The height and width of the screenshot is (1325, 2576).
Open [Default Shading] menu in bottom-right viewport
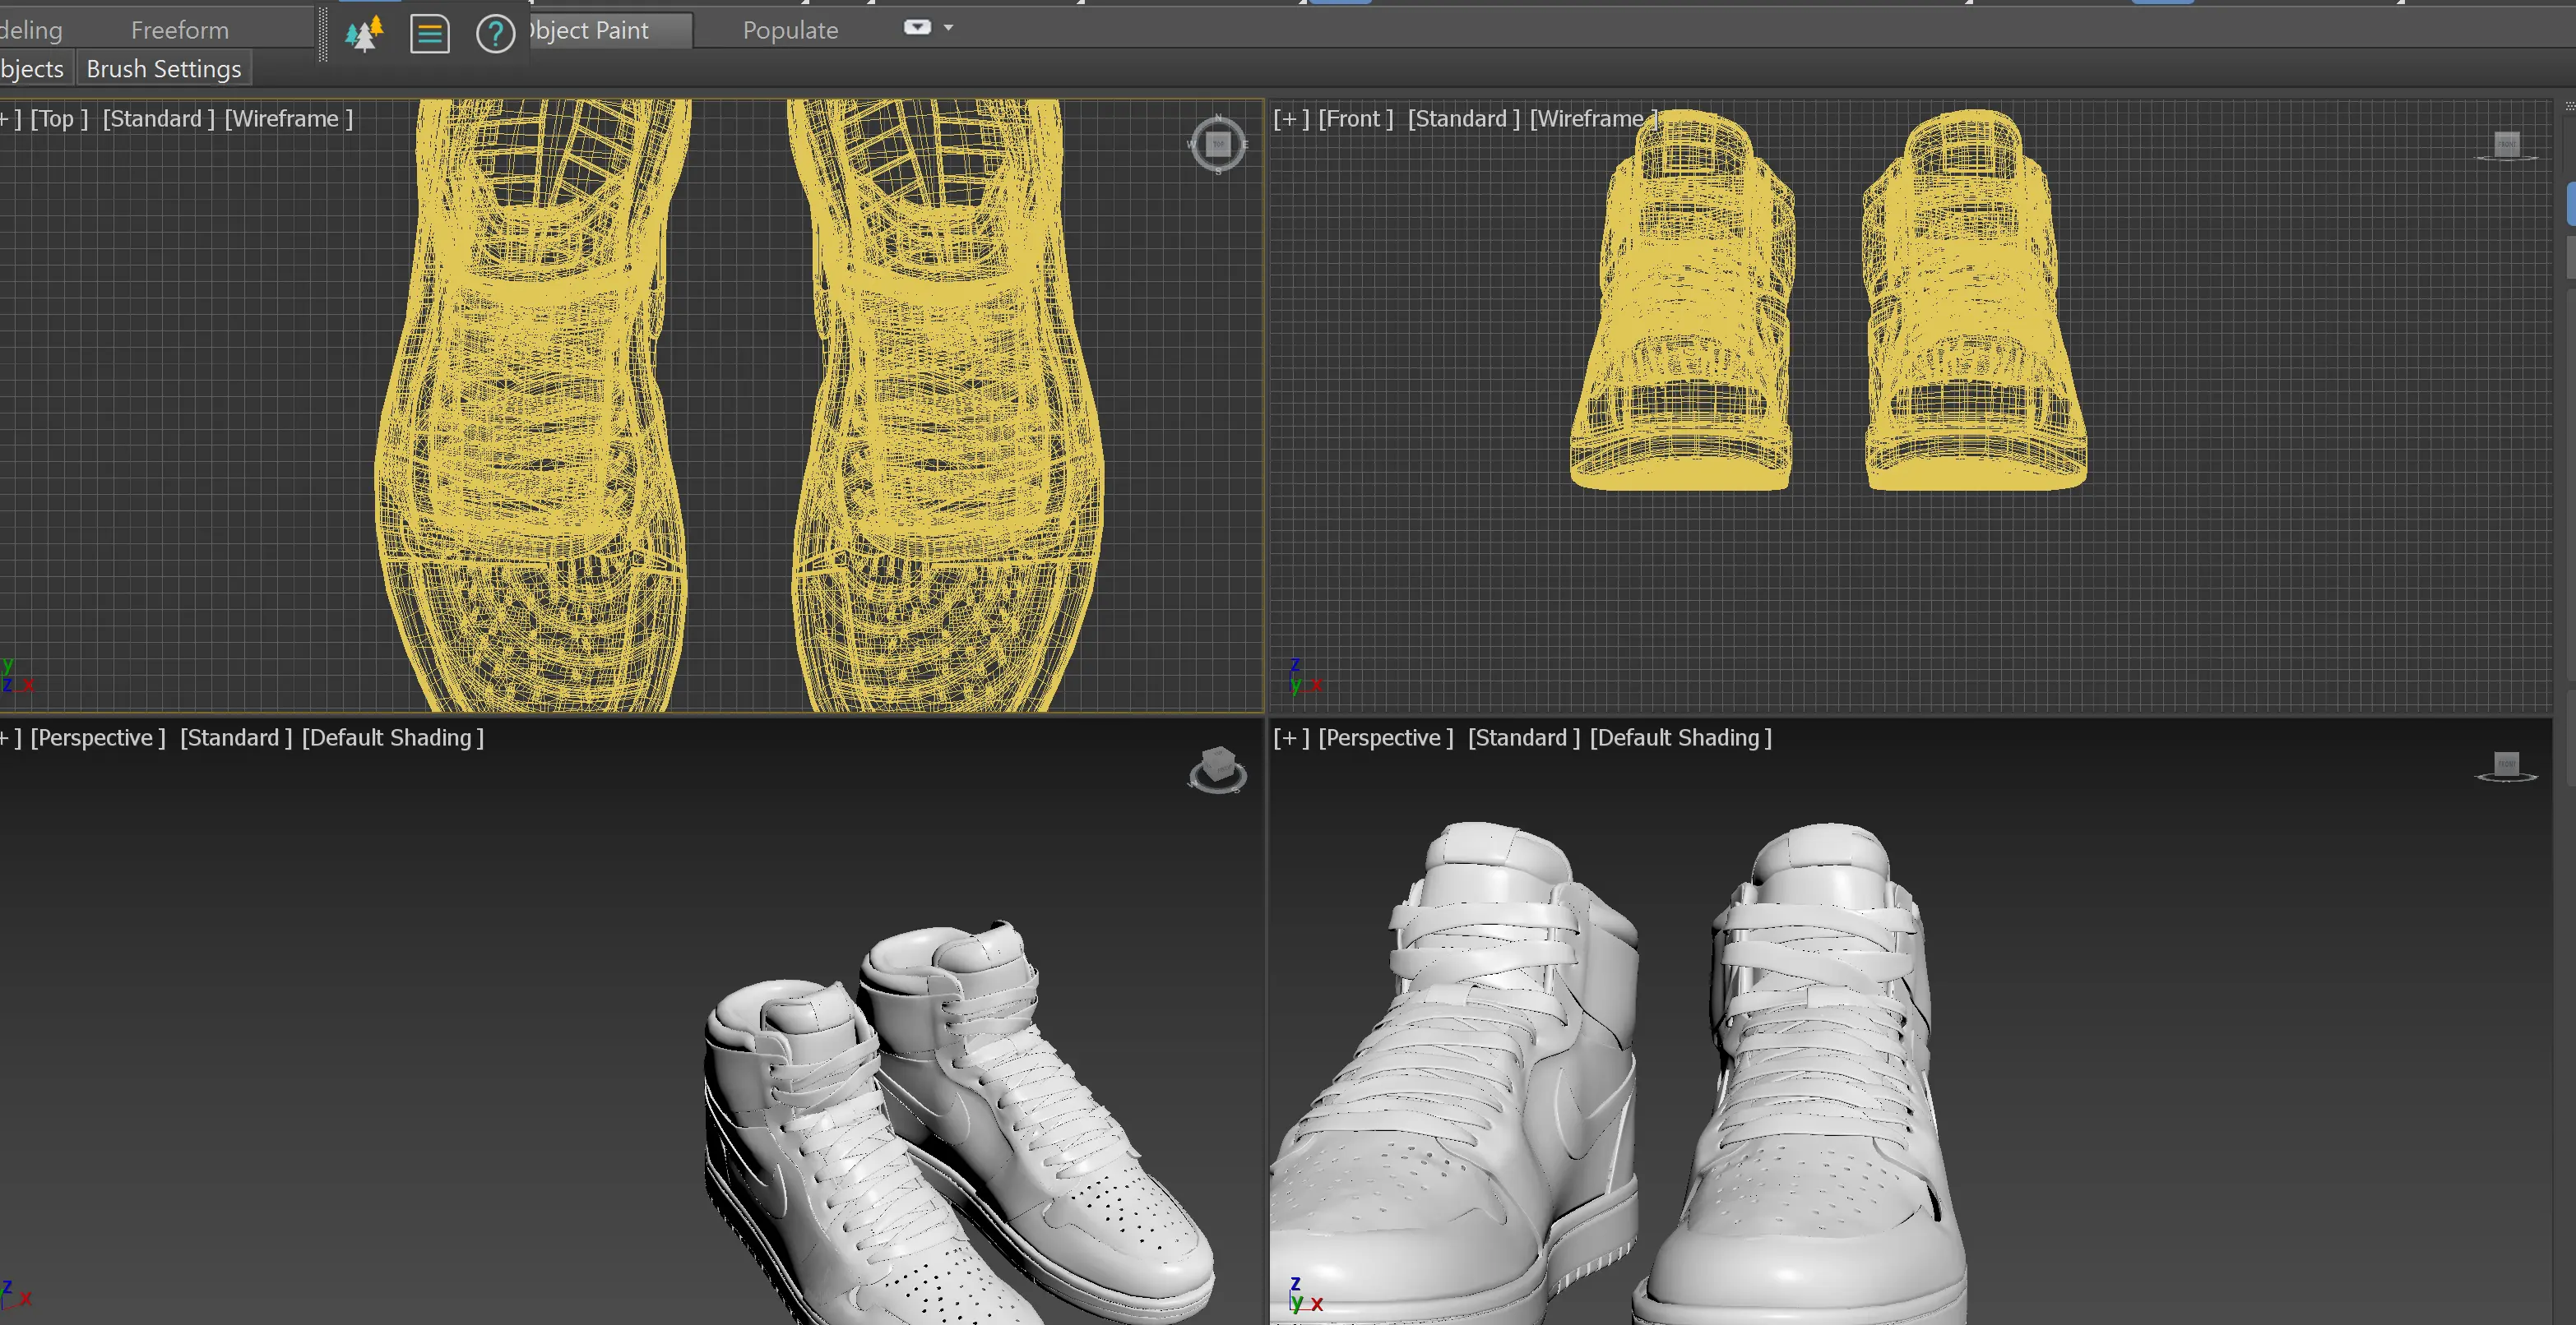click(x=1681, y=737)
